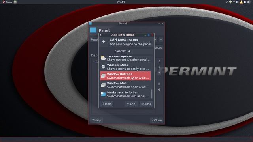Move item up with the up arrow

(x=159, y=62)
